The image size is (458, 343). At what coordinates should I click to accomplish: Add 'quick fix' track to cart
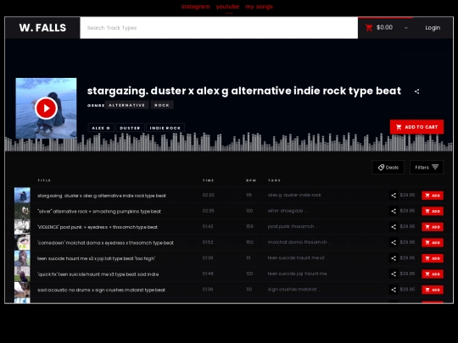click(x=433, y=274)
